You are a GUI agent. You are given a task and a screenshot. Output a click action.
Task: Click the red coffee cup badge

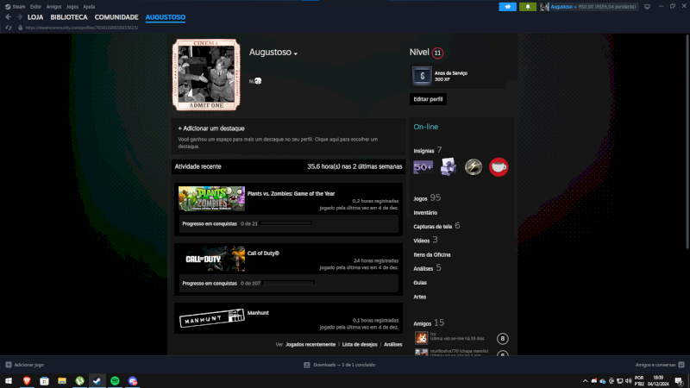499,166
